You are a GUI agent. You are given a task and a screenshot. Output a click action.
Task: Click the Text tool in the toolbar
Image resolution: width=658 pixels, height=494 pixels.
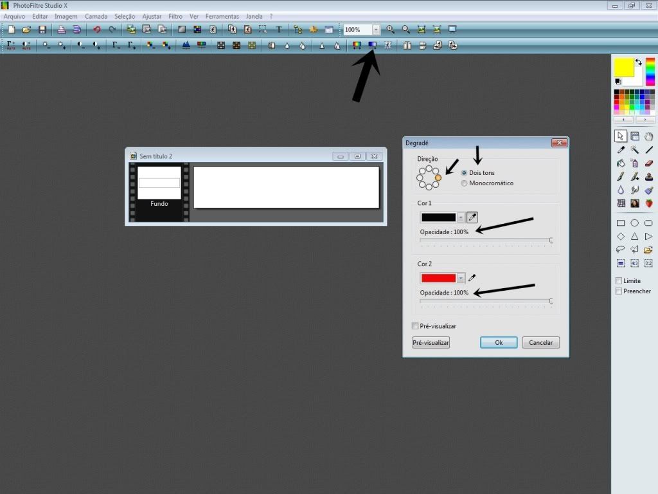pos(279,30)
